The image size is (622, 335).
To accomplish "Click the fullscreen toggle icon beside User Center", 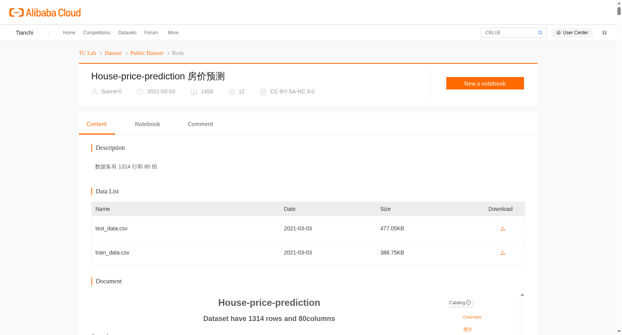I will [x=605, y=33].
